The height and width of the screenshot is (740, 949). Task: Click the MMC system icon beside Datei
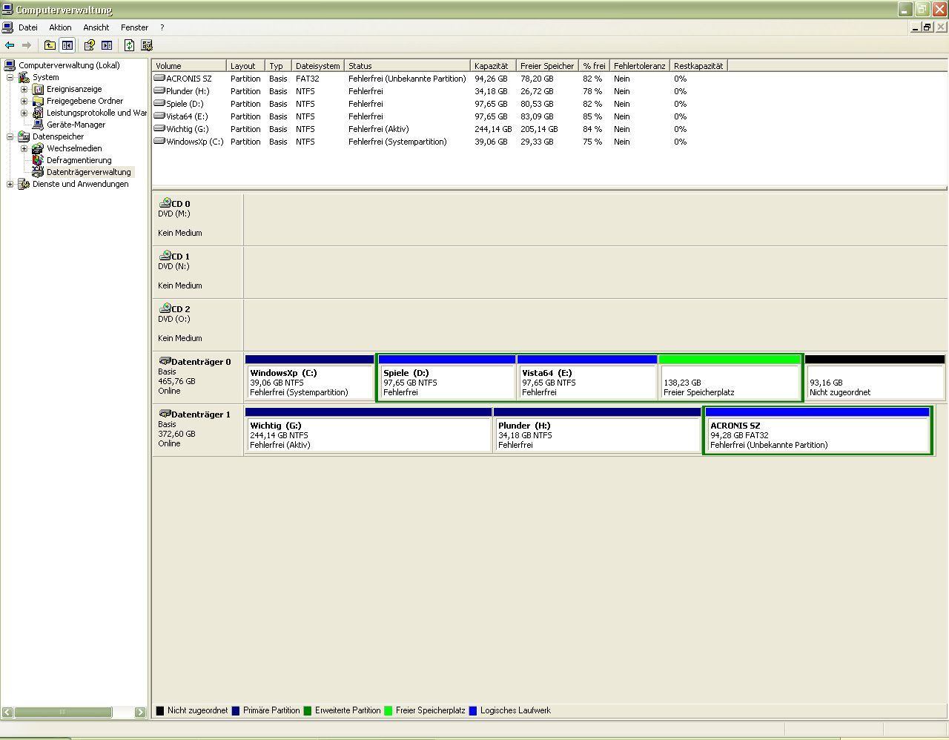[x=7, y=27]
